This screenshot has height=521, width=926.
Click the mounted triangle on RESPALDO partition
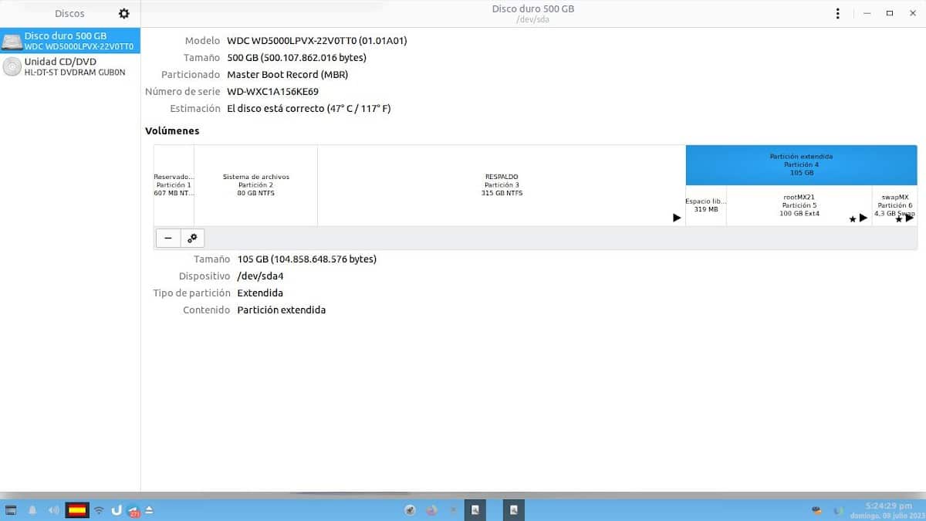(x=677, y=218)
